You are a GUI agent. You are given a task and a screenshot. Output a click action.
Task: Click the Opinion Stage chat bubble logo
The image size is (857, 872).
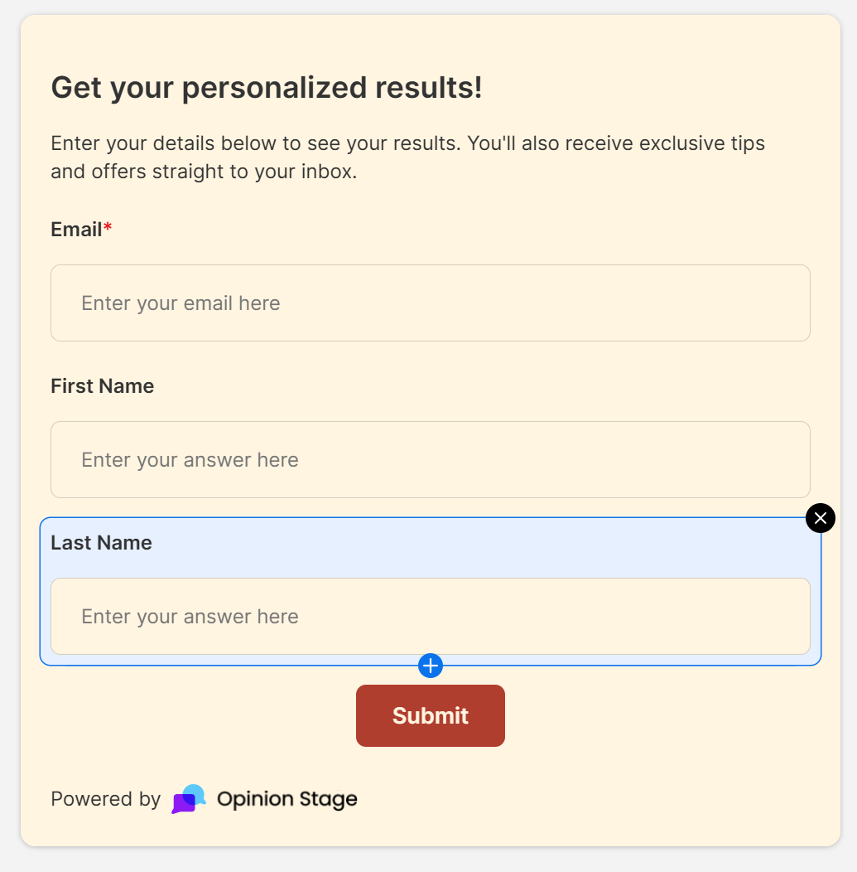pos(187,798)
